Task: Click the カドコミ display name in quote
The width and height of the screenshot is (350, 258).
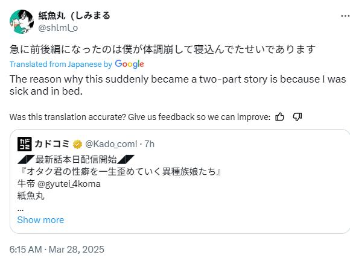Action: pyautogui.click(x=52, y=144)
